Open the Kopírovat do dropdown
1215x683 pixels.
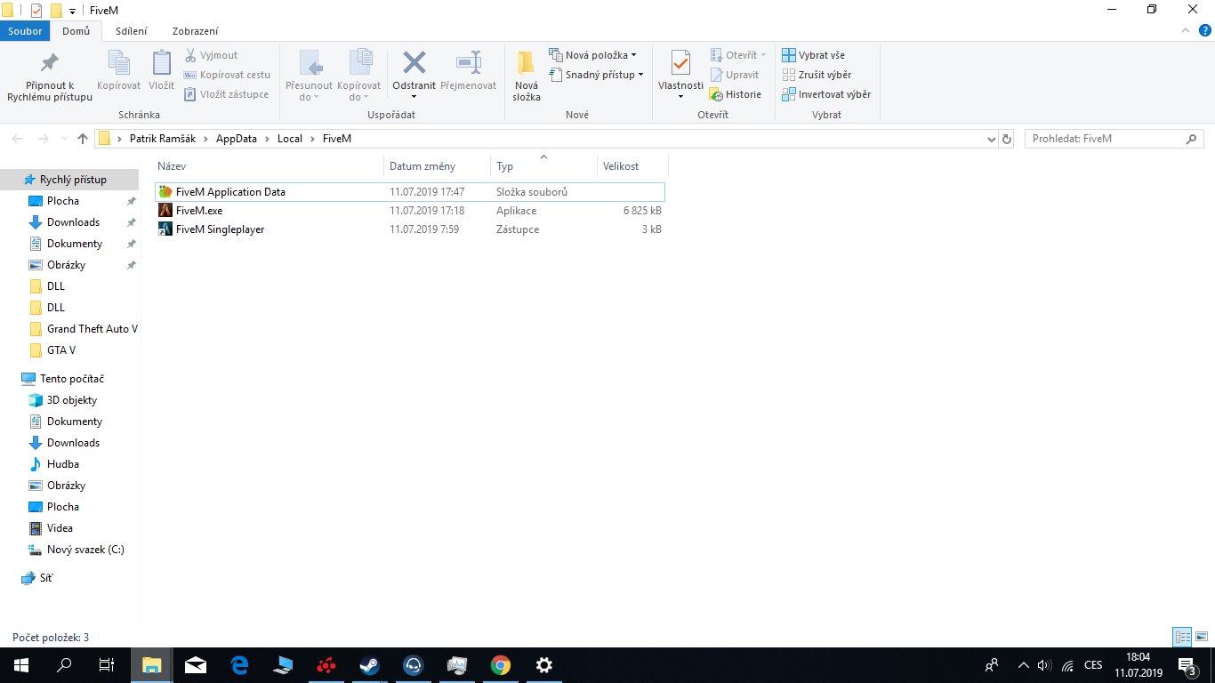point(359,76)
